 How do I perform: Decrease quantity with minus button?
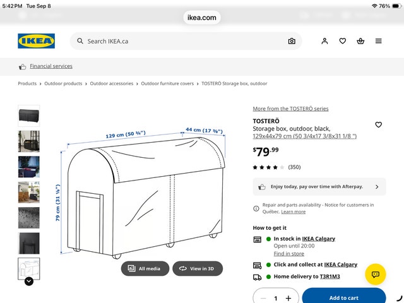pos(263,299)
